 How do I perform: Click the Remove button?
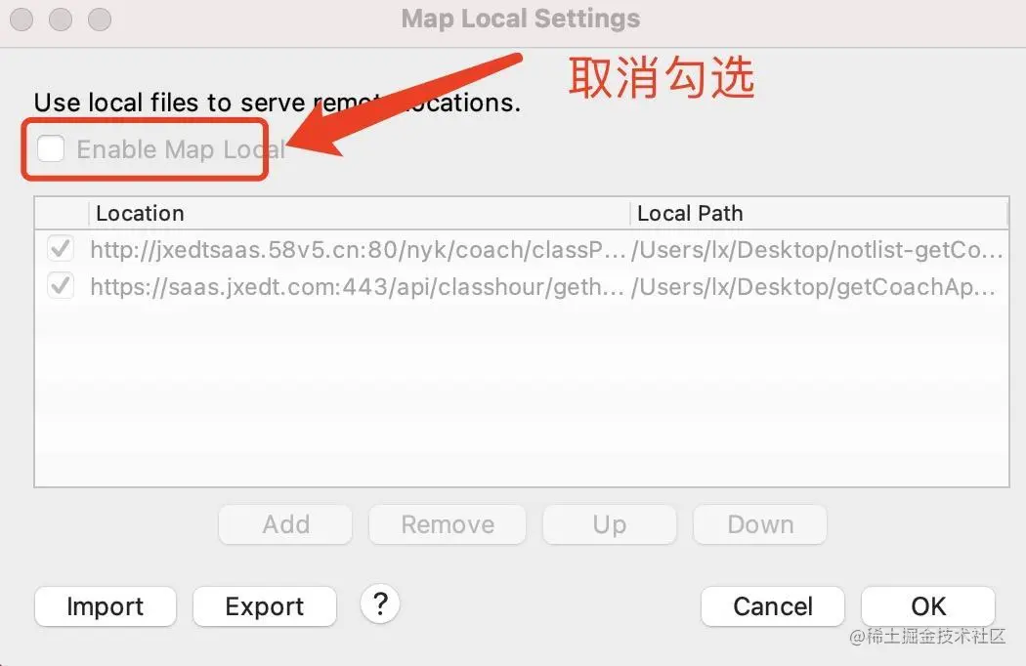click(x=448, y=524)
